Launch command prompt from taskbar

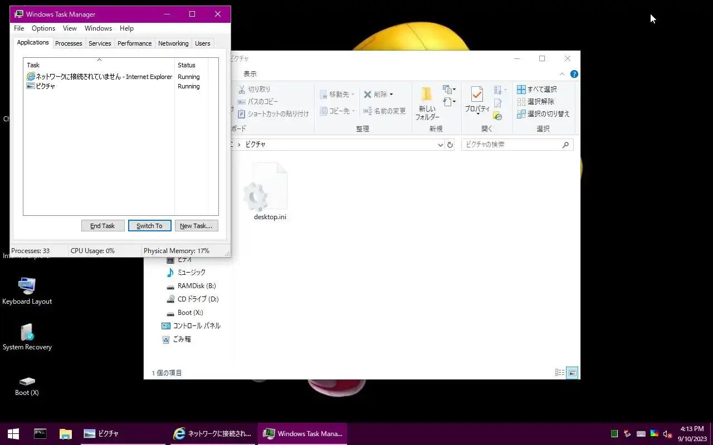pyautogui.click(x=40, y=433)
